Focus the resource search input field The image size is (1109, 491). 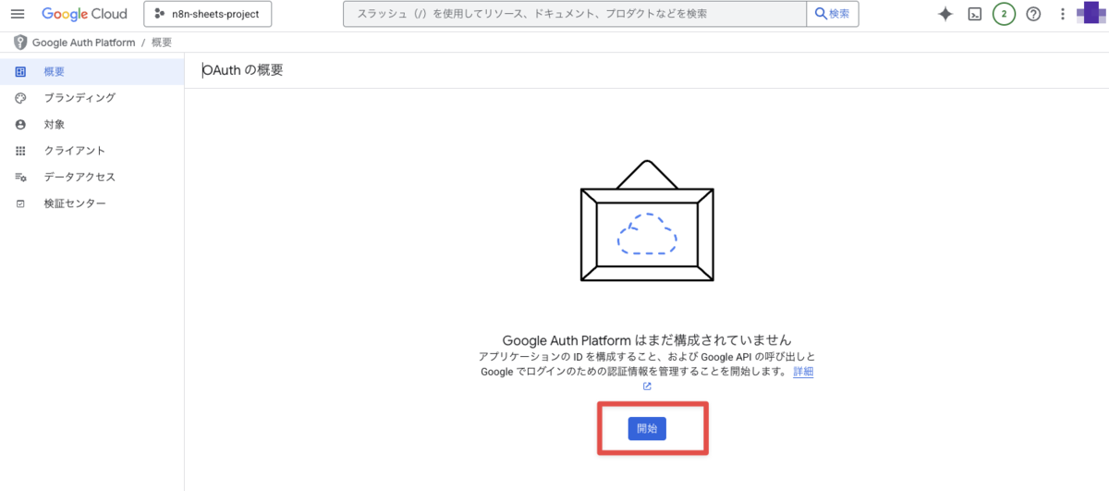pyautogui.click(x=574, y=14)
